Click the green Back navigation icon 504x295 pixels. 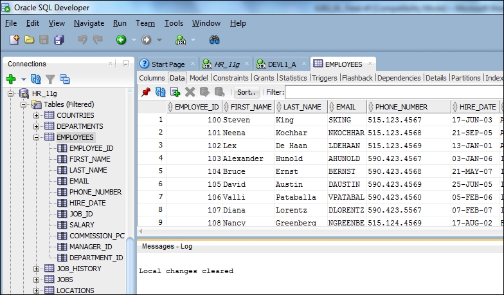121,40
